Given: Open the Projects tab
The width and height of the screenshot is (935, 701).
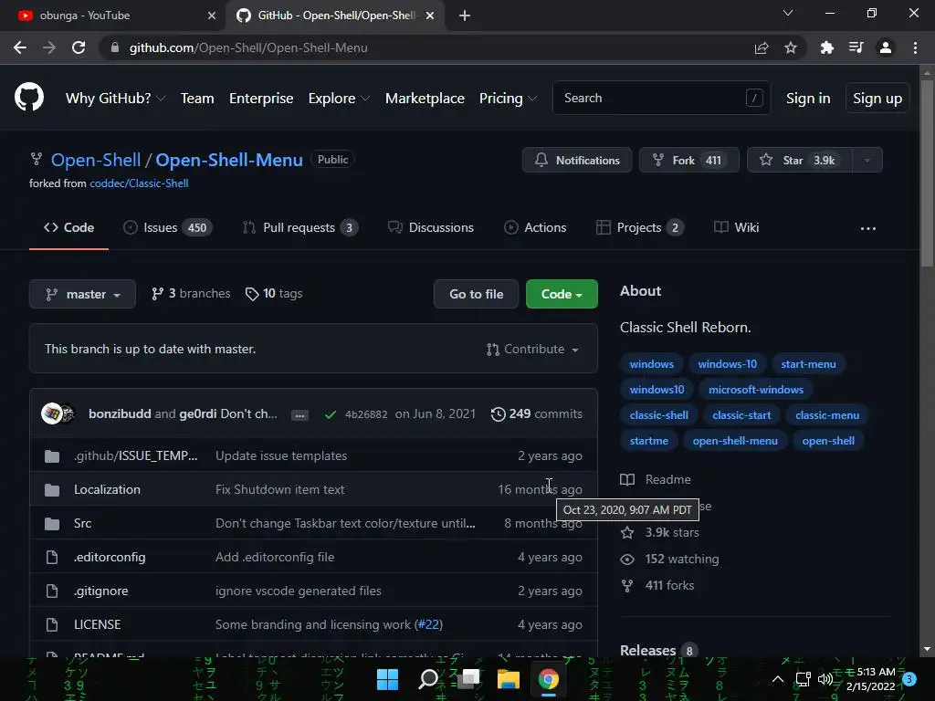Looking at the screenshot, I should click(640, 227).
